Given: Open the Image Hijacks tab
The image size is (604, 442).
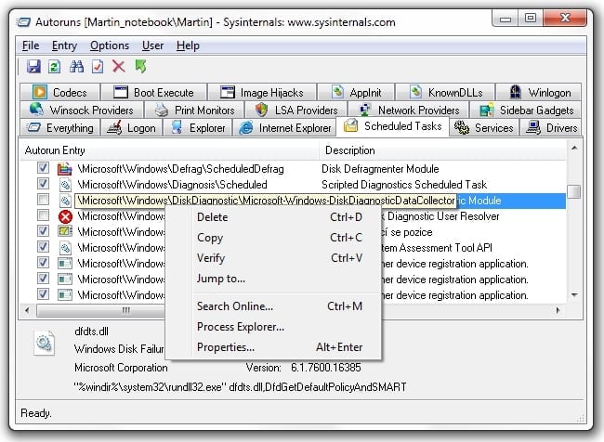Looking at the screenshot, I should click(x=262, y=93).
